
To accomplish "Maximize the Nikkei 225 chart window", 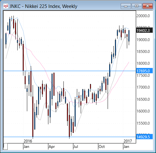I will (x=136, y=6).
